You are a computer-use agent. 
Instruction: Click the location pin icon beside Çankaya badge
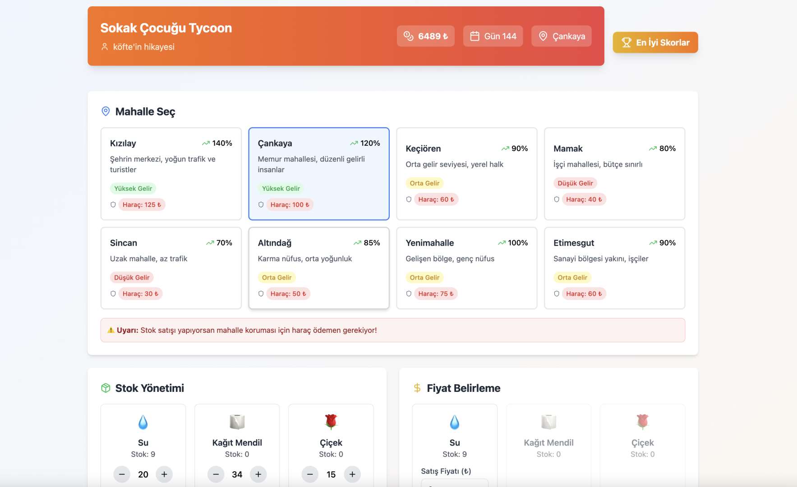point(543,36)
